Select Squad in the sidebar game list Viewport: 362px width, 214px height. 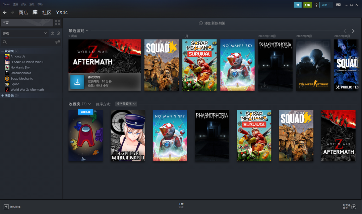[x=15, y=84]
